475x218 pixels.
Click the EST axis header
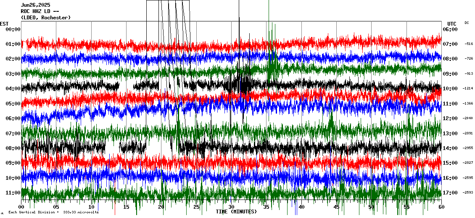click(4, 24)
